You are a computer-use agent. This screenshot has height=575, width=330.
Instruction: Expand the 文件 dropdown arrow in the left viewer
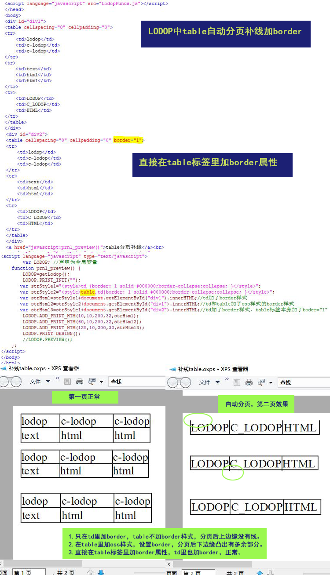[48, 382]
